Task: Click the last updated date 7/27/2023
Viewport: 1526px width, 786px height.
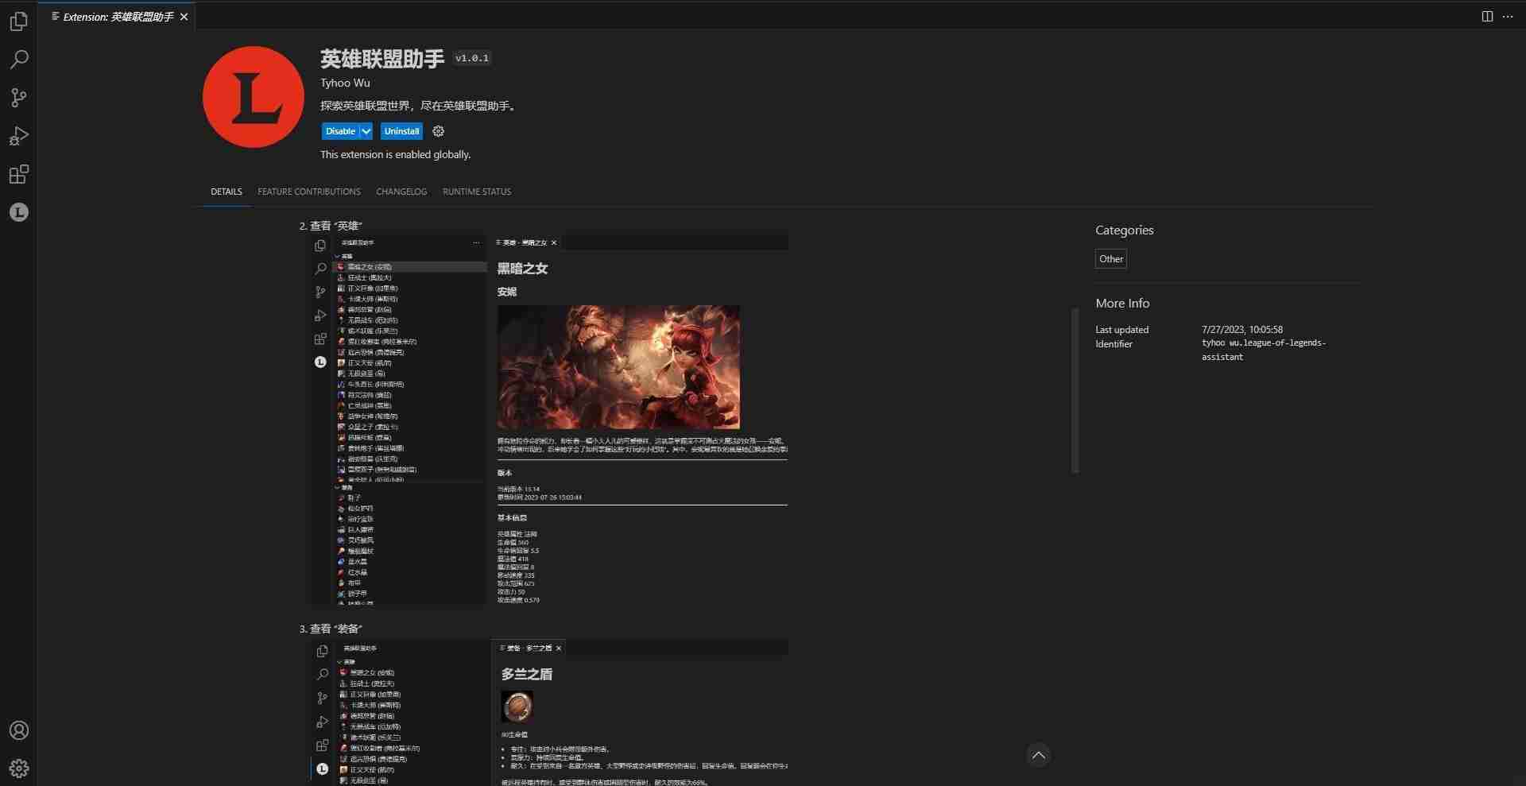Action: (x=1242, y=329)
